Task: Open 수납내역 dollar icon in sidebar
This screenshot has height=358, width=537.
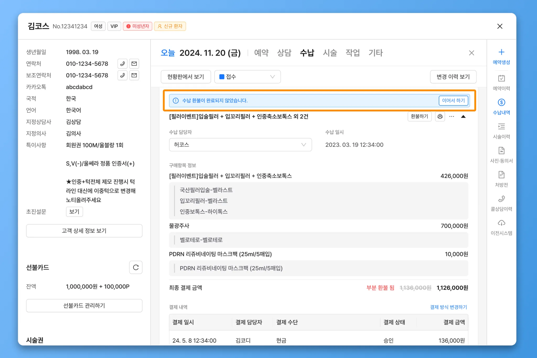Action: coord(501,103)
